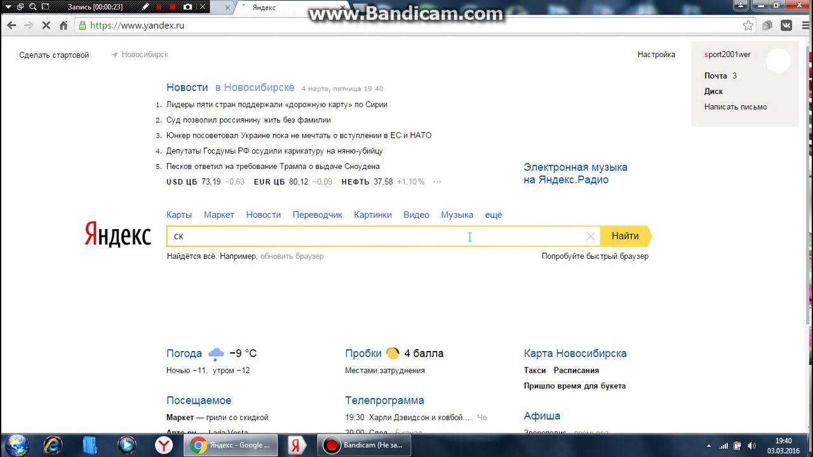Open the sport2001wer account name
The width and height of the screenshot is (813, 457).
(727, 55)
